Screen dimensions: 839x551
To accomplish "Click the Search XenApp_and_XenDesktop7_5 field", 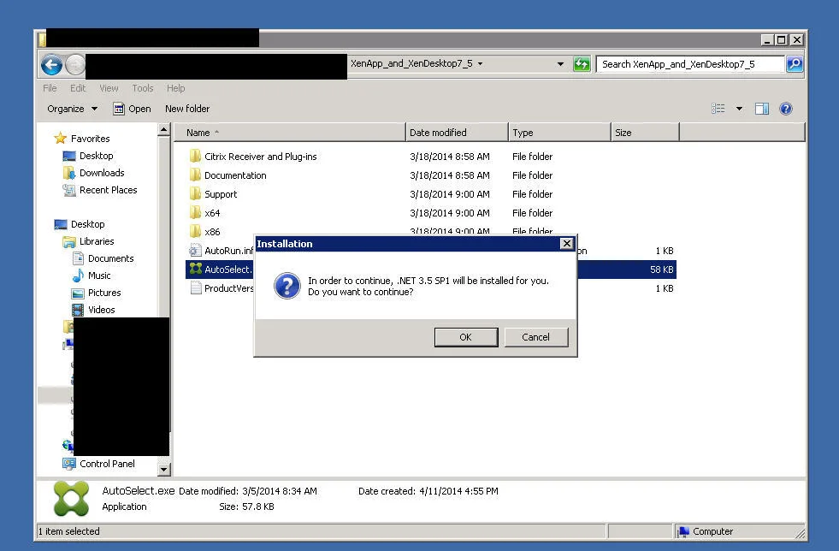I will [x=691, y=64].
